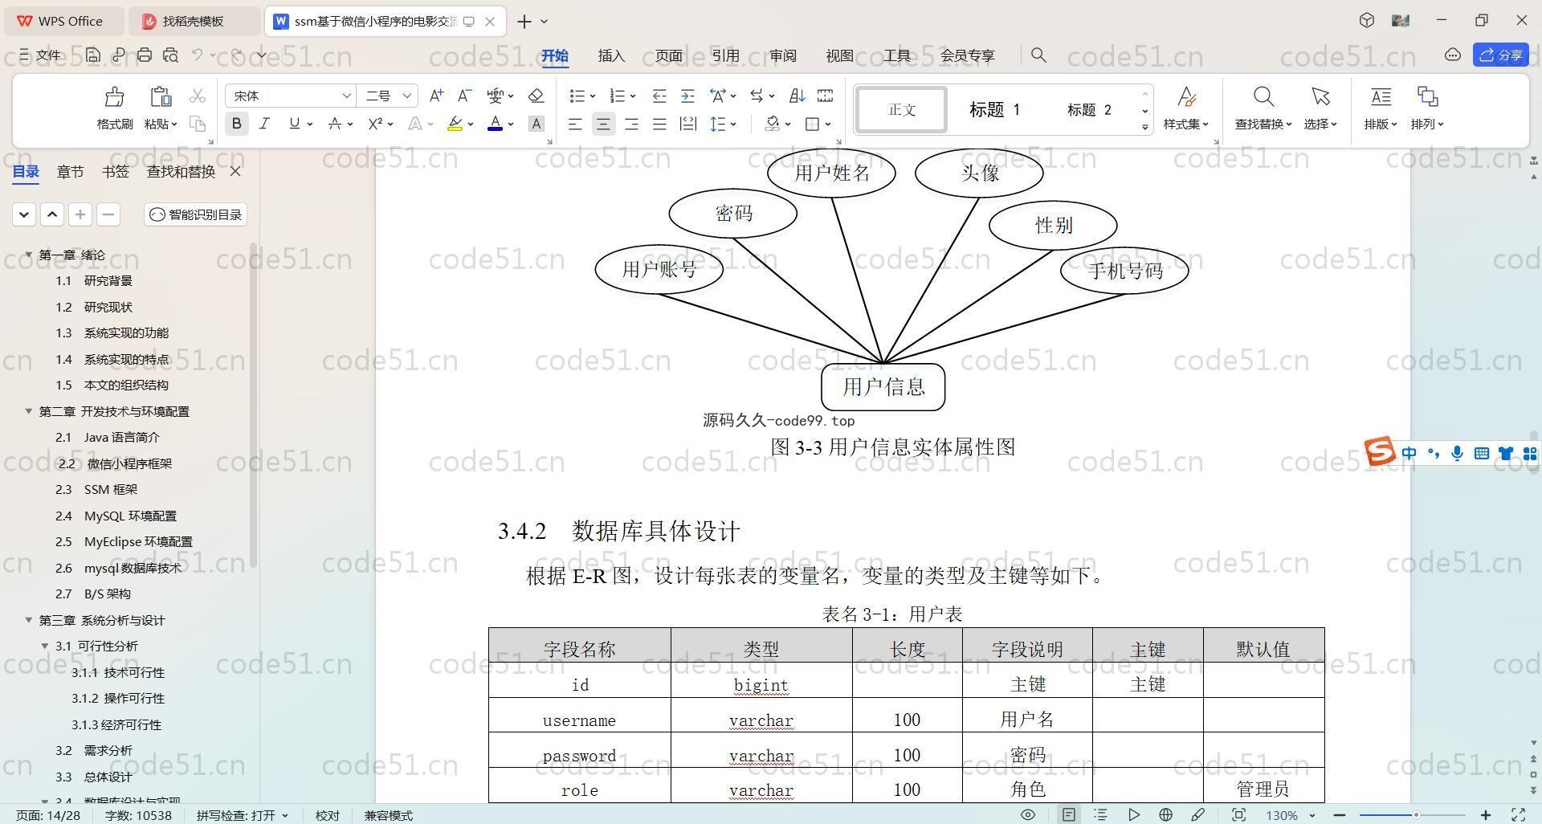Viewport: 1542px width, 824px height.
Task: Click the font color red A swatch
Action: pyautogui.click(x=495, y=124)
